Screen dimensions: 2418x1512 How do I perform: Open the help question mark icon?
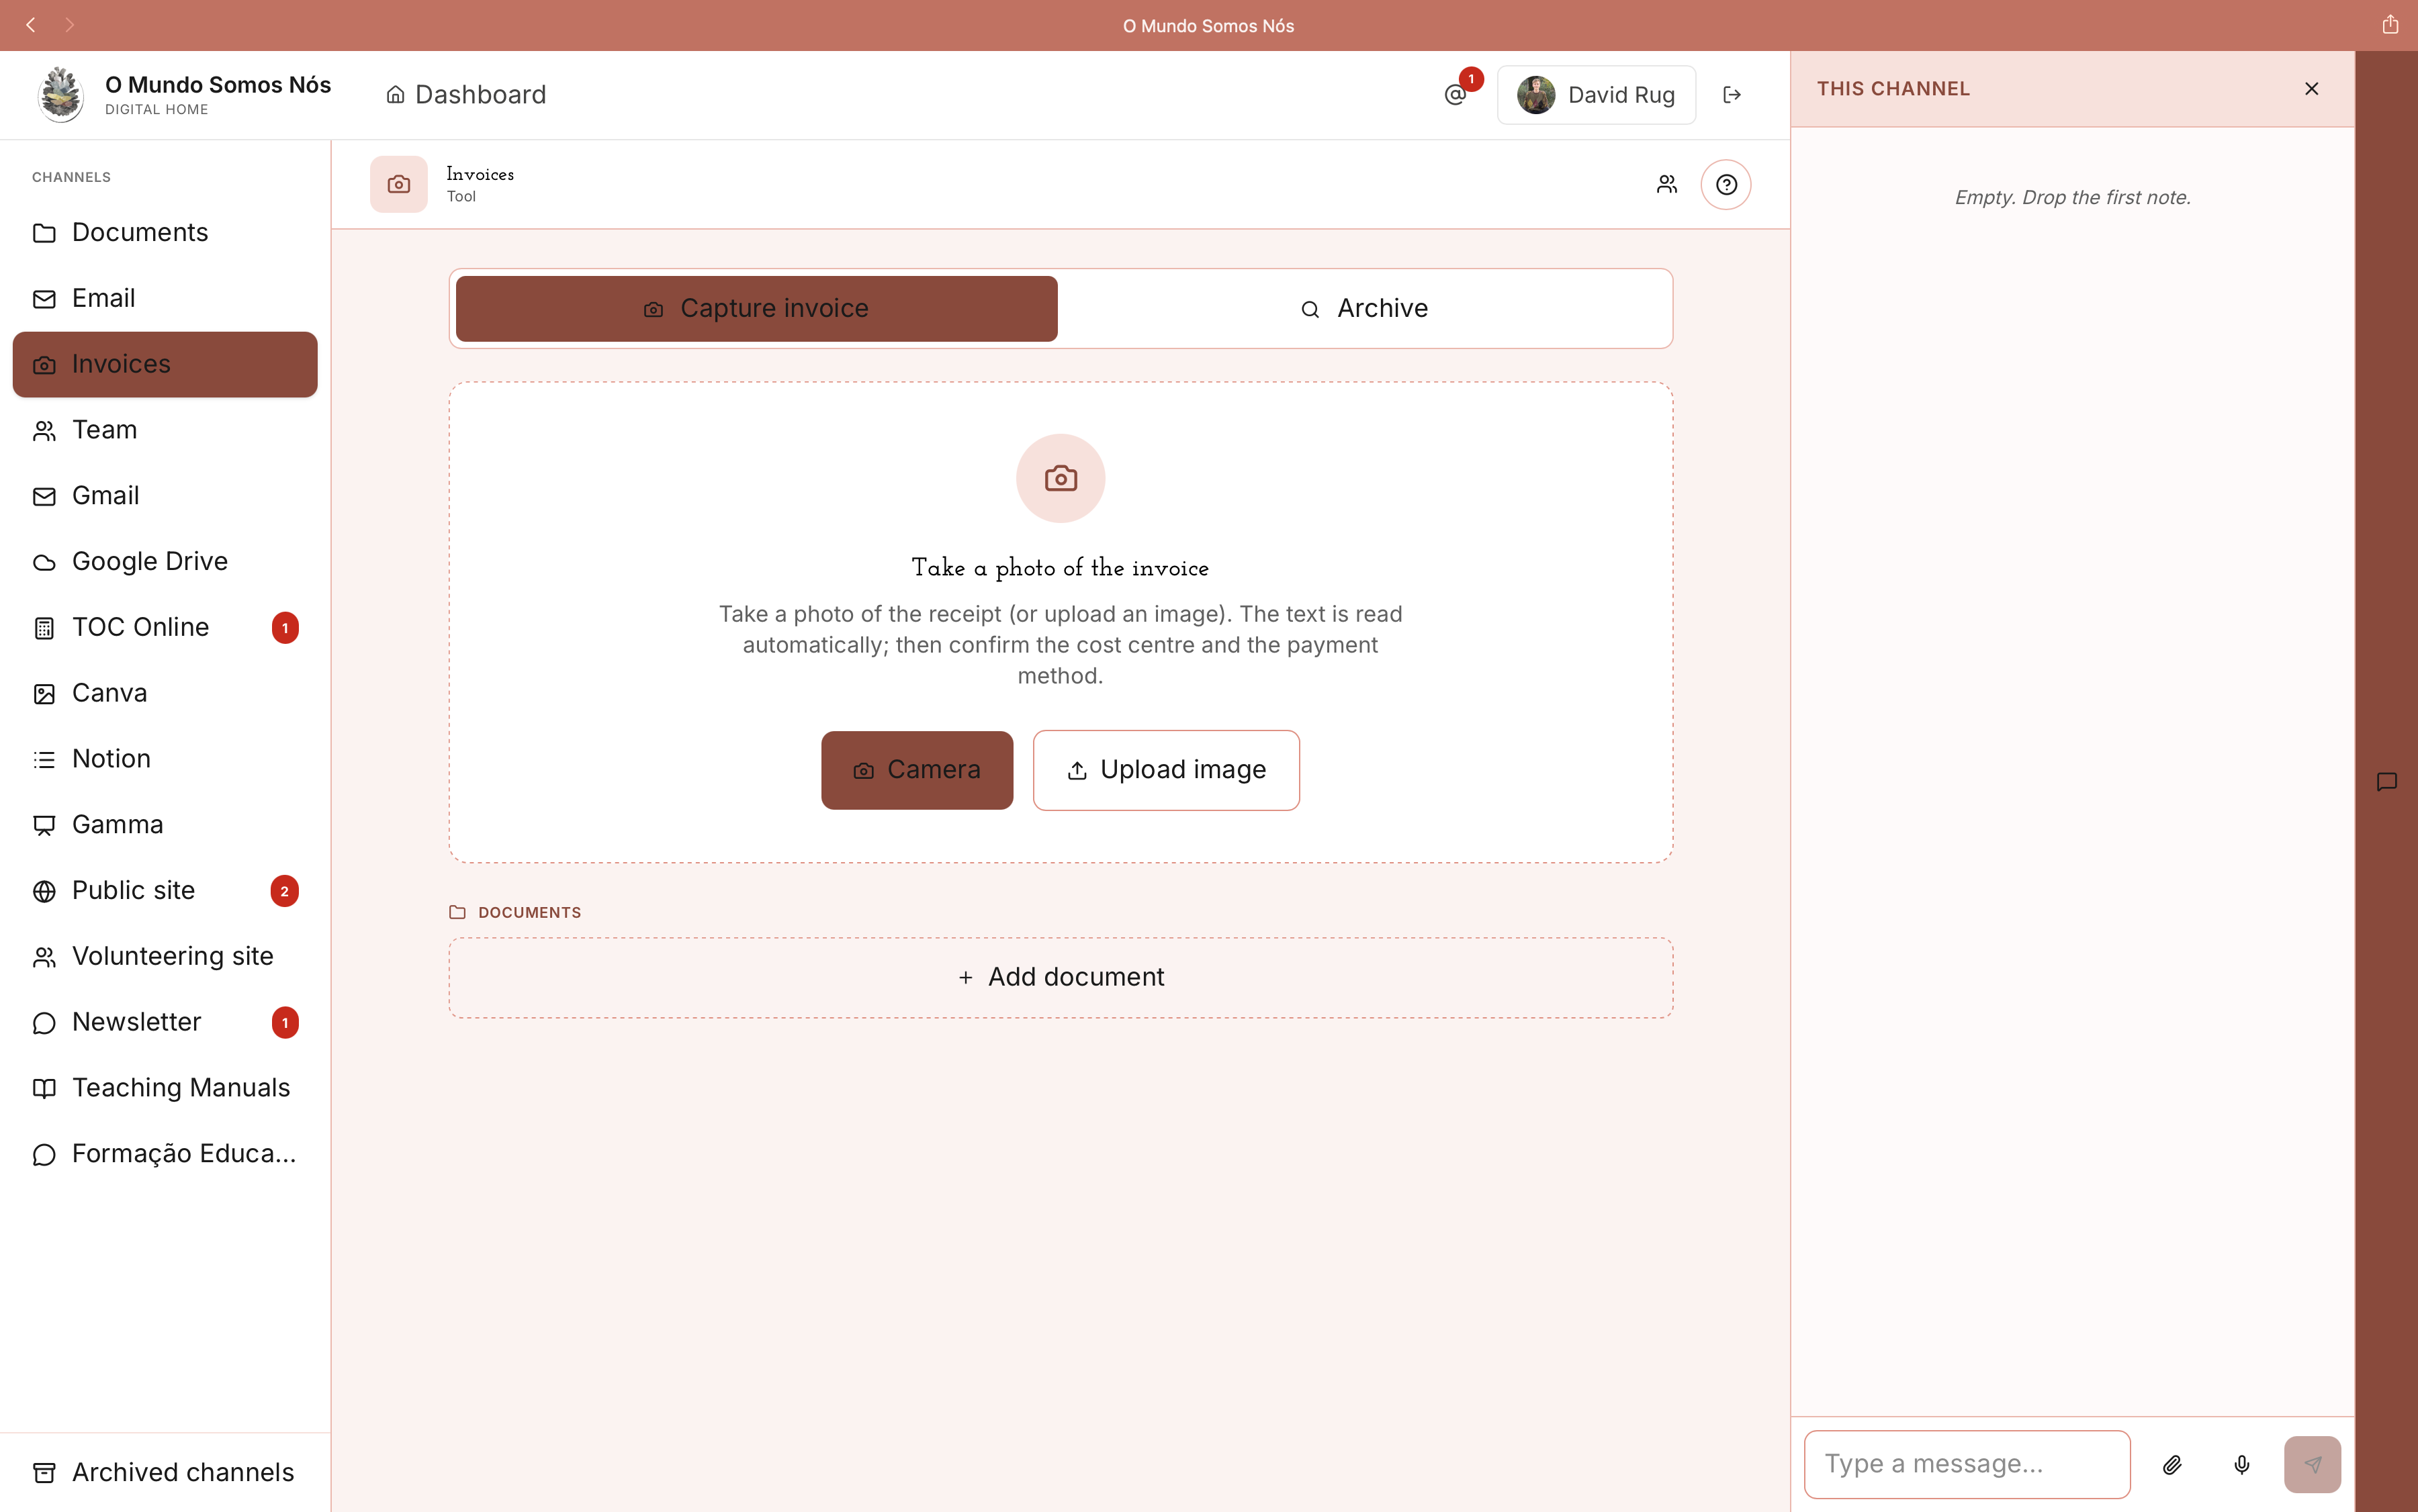click(x=1726, y=184)
